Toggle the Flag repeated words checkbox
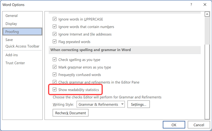The width and height of the screenshot is (212, 131). [x=55, y=42]
